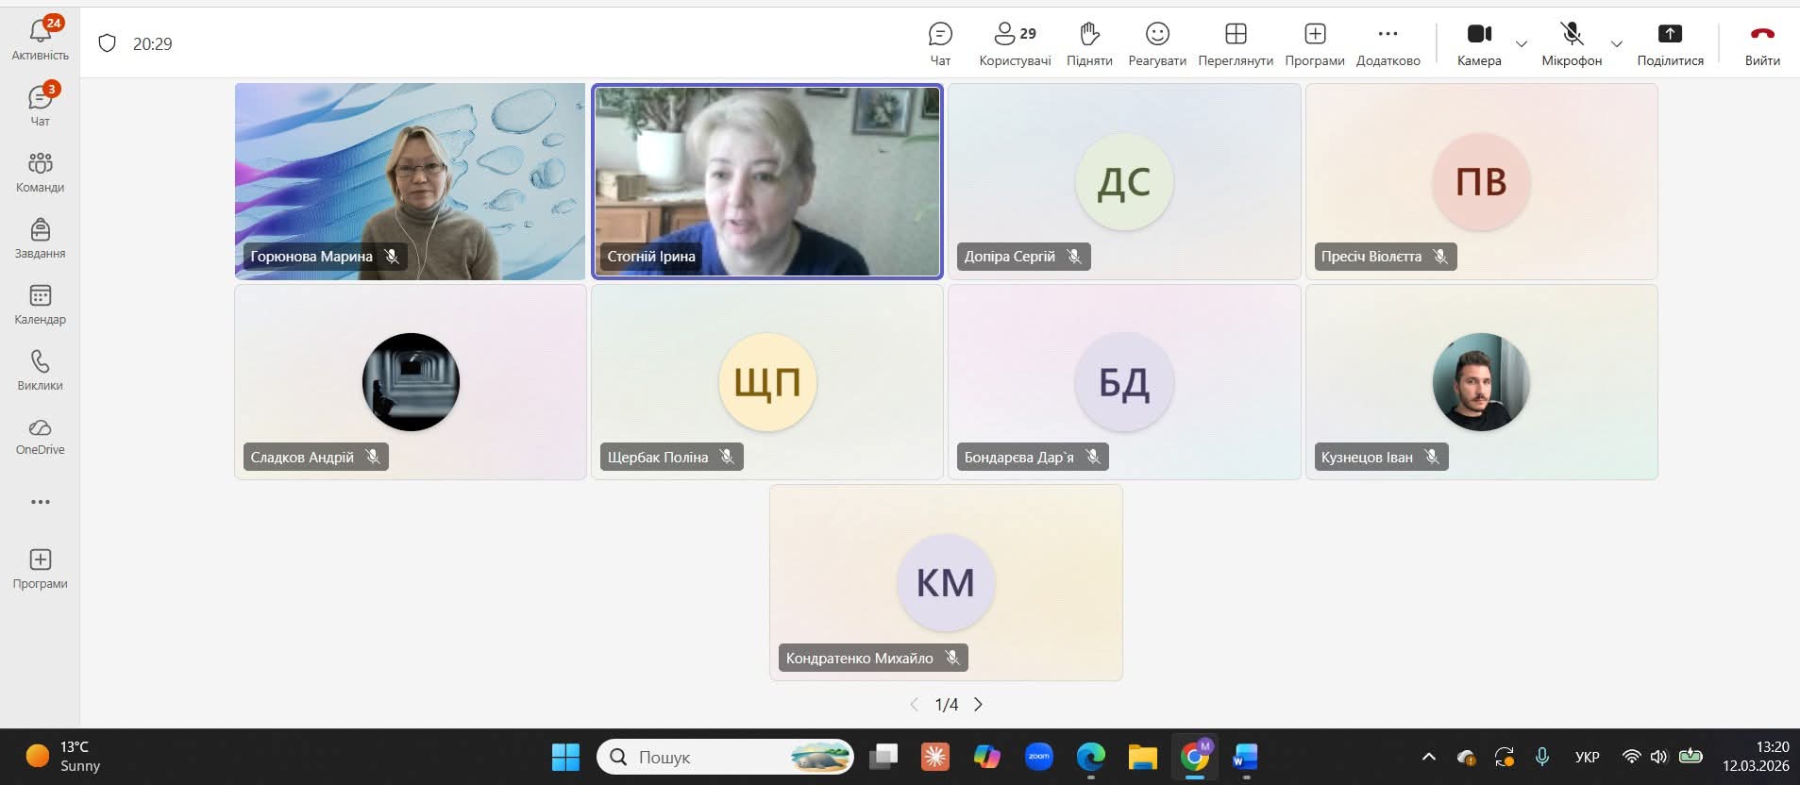Image resolution: width=1800 pixels, height=785 pixels.
Task: Toggle the Камера on or off
Action: [1478, 43]
